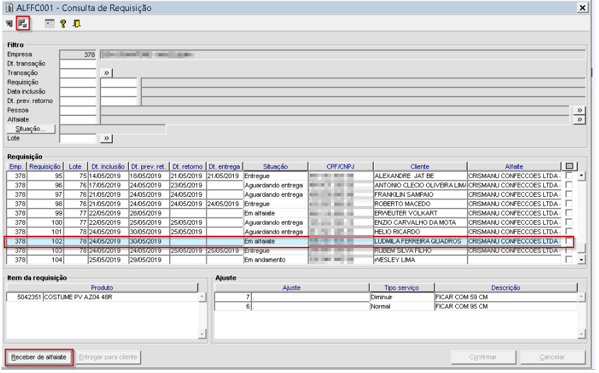Select the ERWEUTER VOLKART client cell
This screenshot has height=373, width=599.
pyautogui.click(x=420, y=213)
